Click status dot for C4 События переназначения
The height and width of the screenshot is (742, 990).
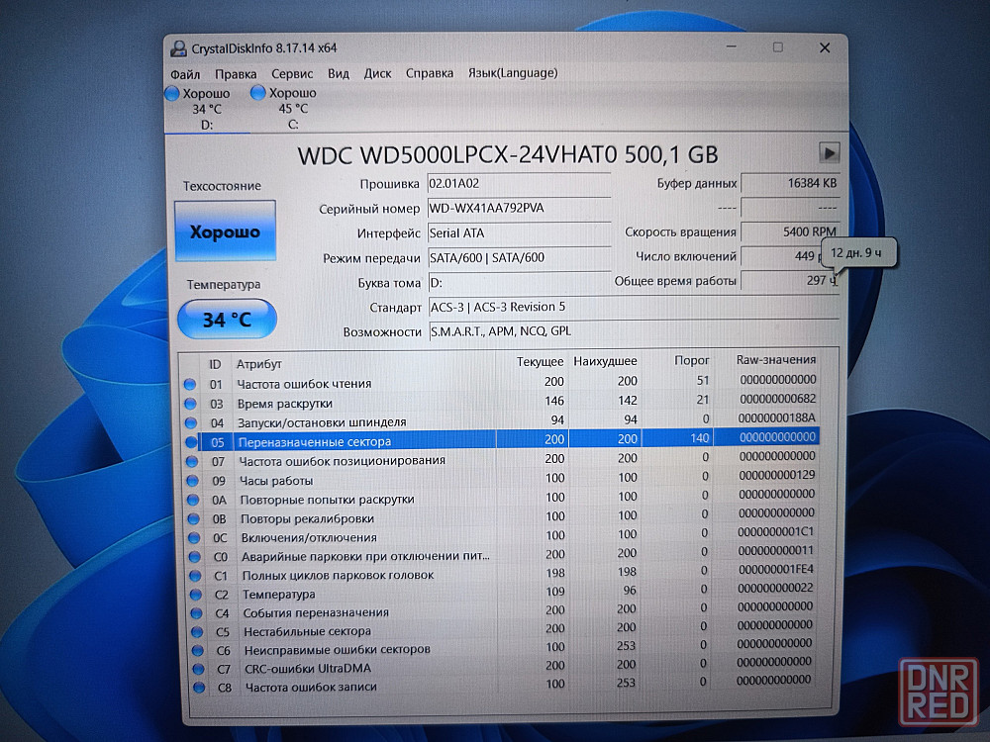[196, 612]
